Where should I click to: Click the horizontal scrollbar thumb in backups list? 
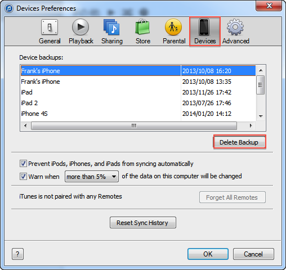[x=134, y=125]
